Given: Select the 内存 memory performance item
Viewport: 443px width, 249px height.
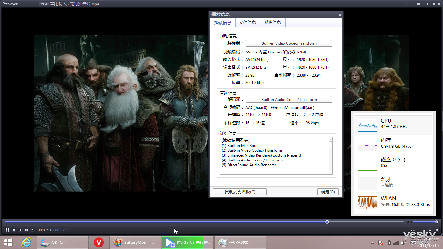Looking at the screenshot, I should (x=393, y=144).
